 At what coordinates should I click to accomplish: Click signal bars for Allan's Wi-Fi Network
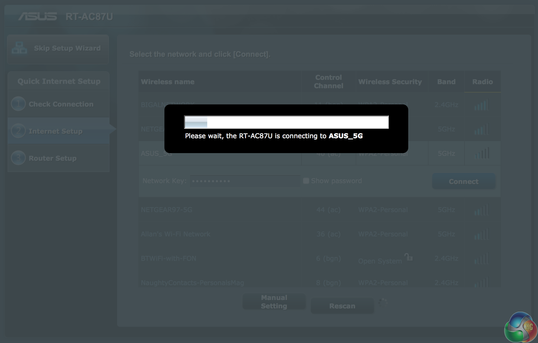click(x=482, y=234)
